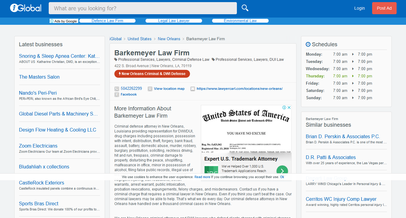
Task: Click the phone icon beside 5042262299
Action: pyautogui.click(x=117, y=89)
